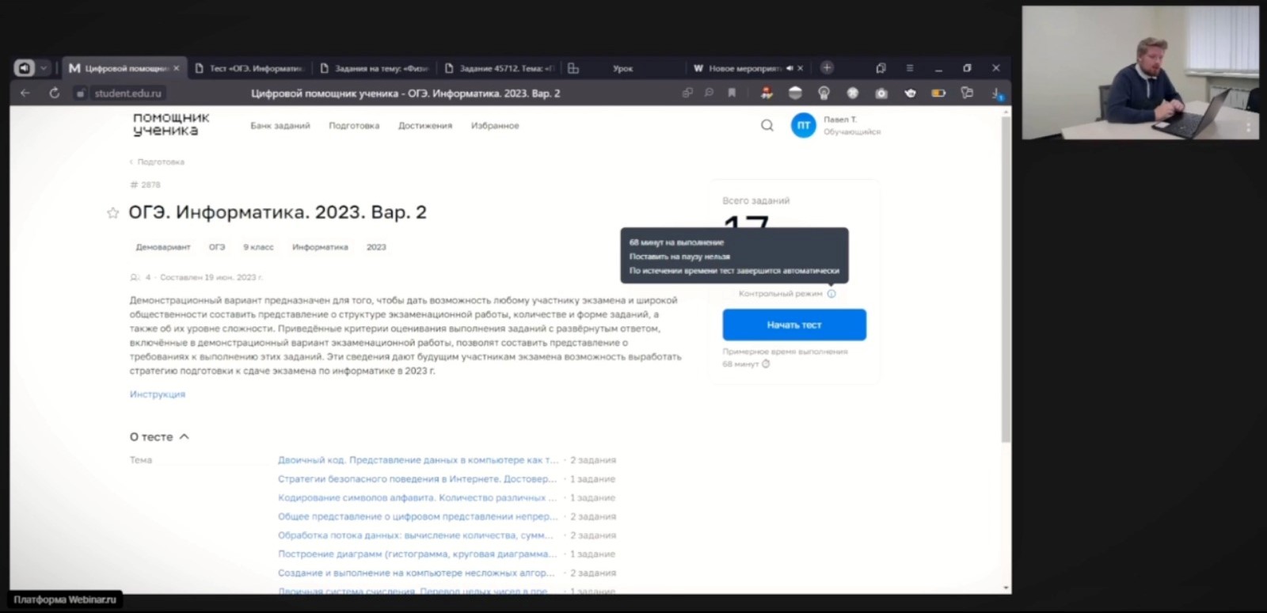Select the Достижения navigation item
This screenshot has width=1267, height=613.
[424, 126]
